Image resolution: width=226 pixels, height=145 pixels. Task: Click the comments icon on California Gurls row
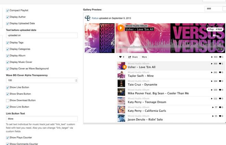click(x=220, y=107)
